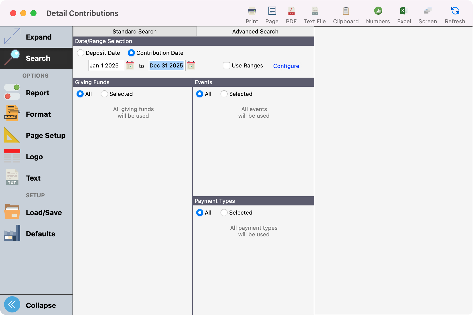Click the Refresh arrows icon
This screenshot has height=315, width=473.
point(455,11)
